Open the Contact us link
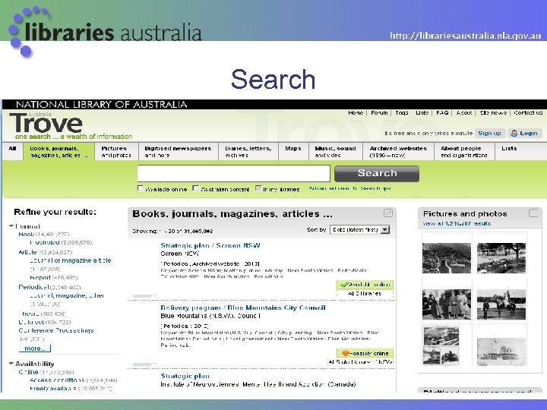 click(528, 112)
